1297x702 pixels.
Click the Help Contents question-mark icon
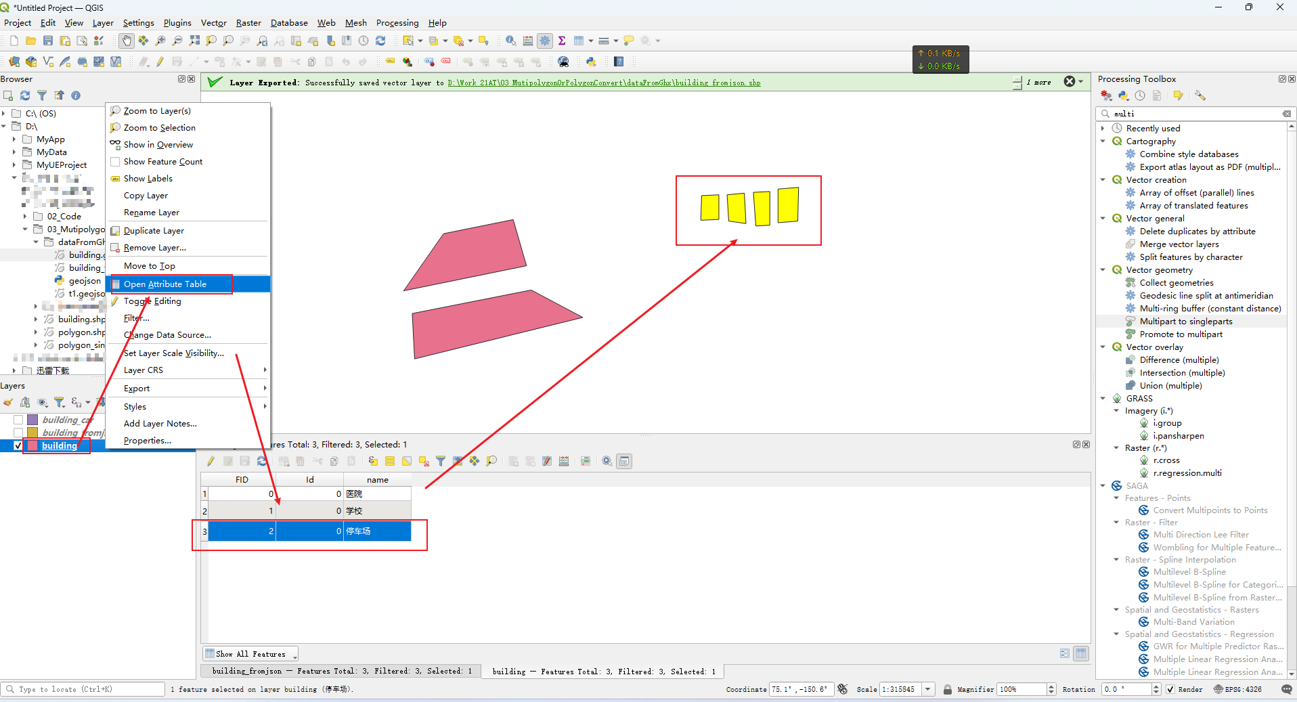[x=619, y=62]
